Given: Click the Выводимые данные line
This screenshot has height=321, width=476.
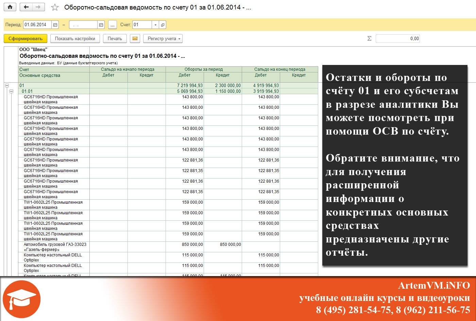Looking at the screenshot, I should click(68, 63).
